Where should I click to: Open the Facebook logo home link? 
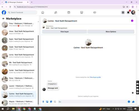tap(4, 12)
